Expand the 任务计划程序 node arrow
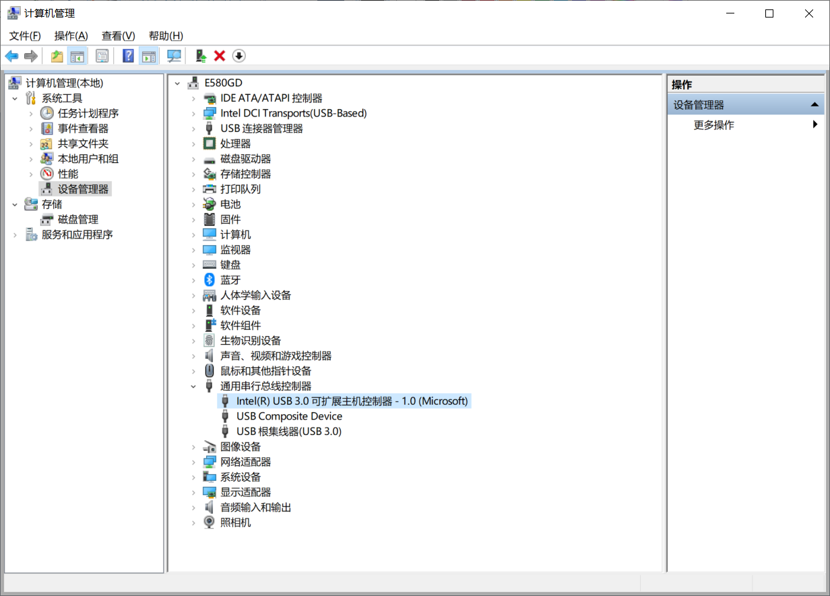This screenshot has width=830, height=596. [x=31, y=113]
